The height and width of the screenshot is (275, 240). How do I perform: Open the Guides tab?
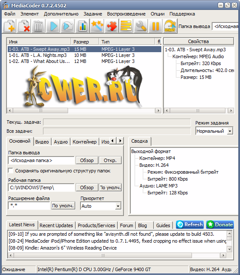[x=163, y=225]
